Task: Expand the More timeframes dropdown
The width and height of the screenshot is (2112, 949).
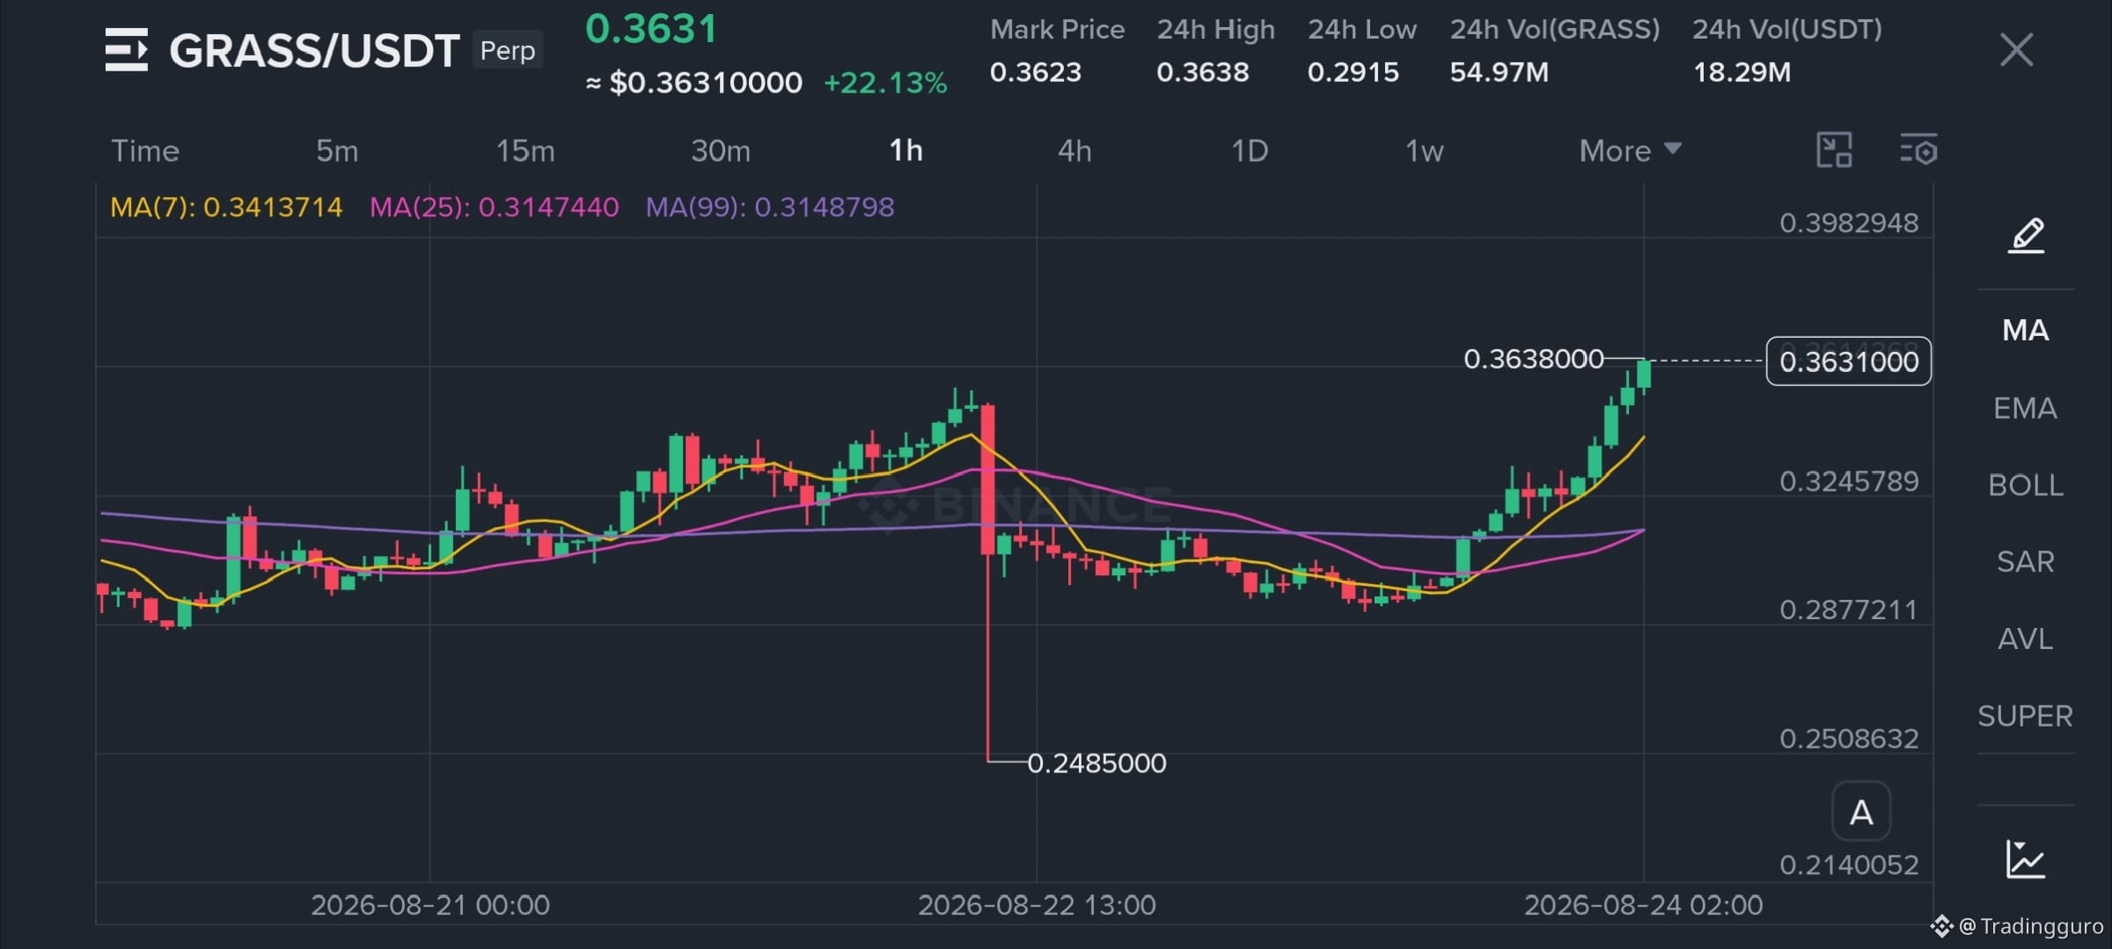Action: coord(1630,150)
